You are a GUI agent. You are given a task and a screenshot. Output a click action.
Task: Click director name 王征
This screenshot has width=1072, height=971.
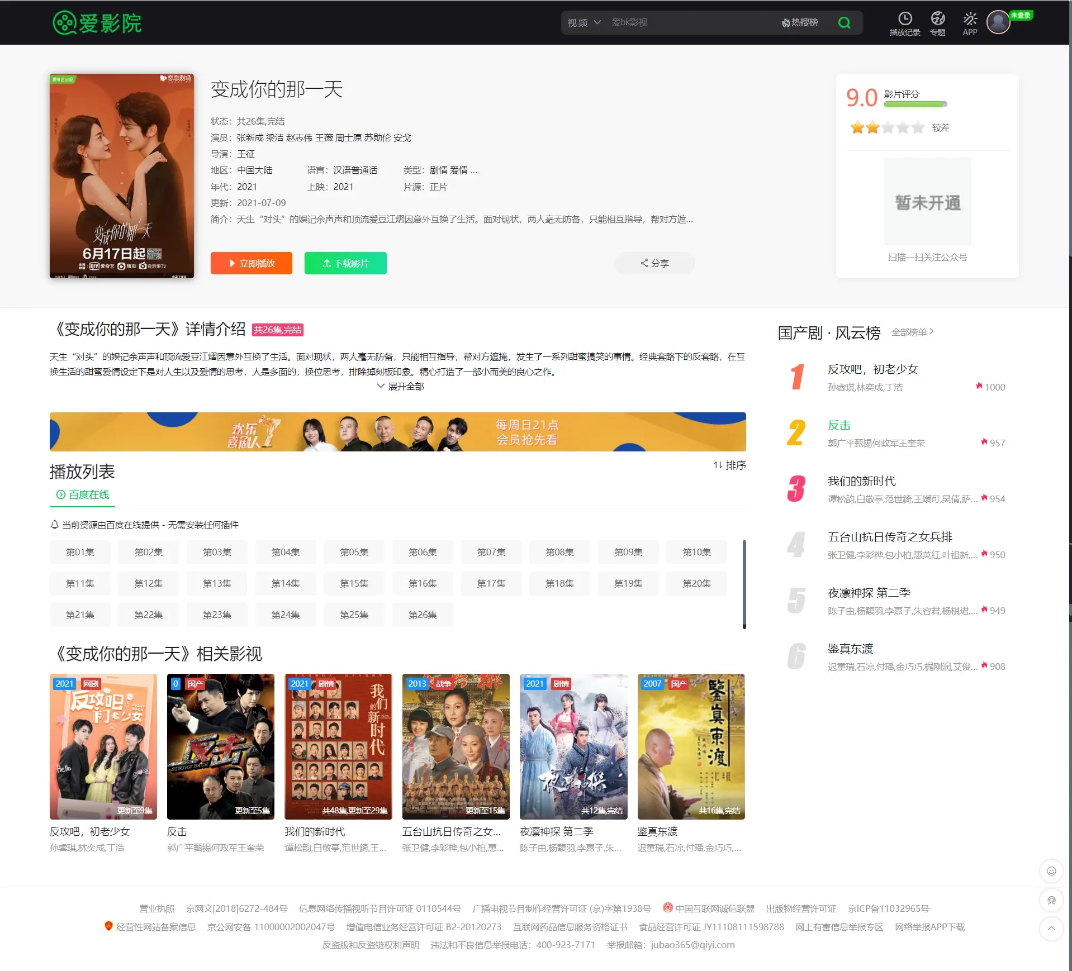tap(246, 154)
